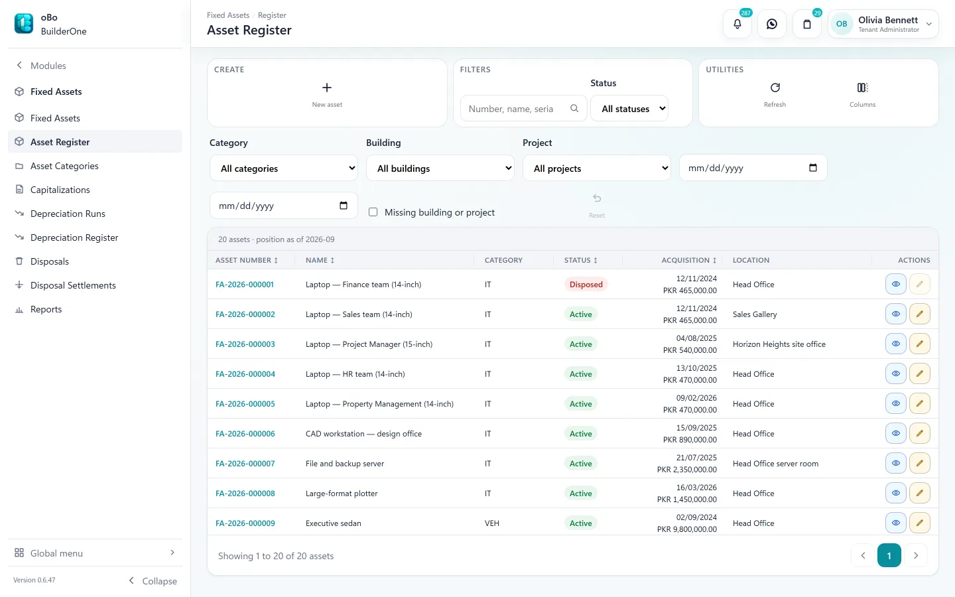Go to next page arrow

[x=916, y=555]
